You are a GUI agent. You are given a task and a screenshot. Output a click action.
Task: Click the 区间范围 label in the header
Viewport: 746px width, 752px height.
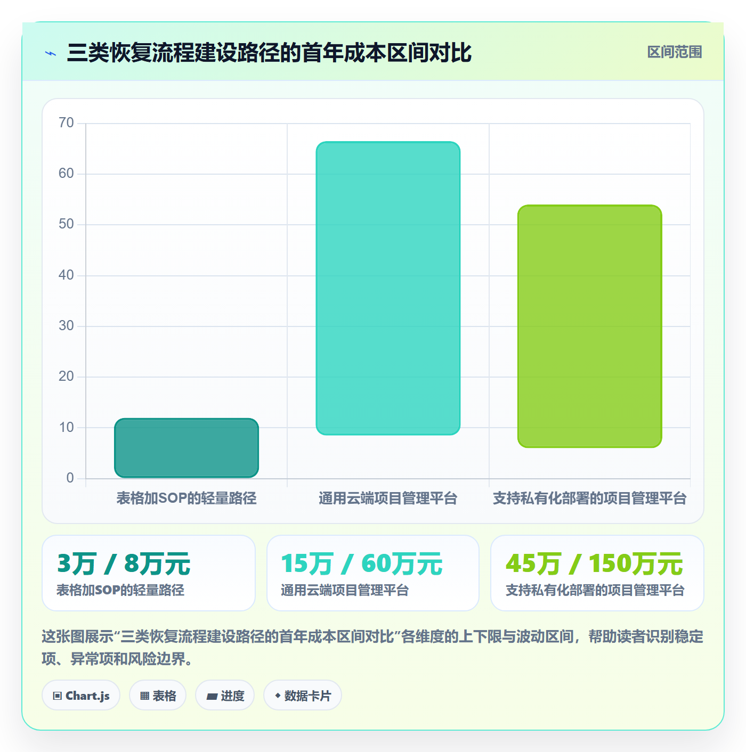[x=675, y=52]
